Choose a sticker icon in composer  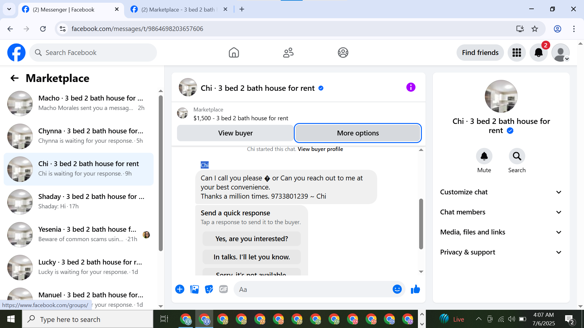pos(209,289)
